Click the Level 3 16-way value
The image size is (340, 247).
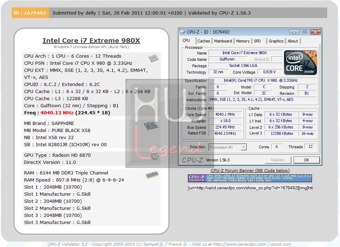[307, 133]
